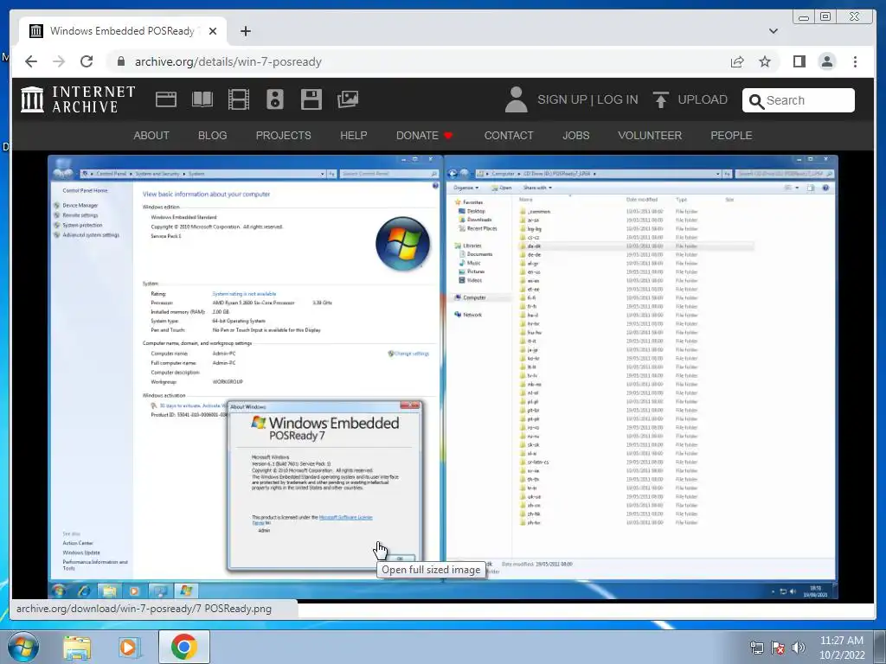
Task: Switch to Chrome in the taskbar
Action: [x=184, y=647]
